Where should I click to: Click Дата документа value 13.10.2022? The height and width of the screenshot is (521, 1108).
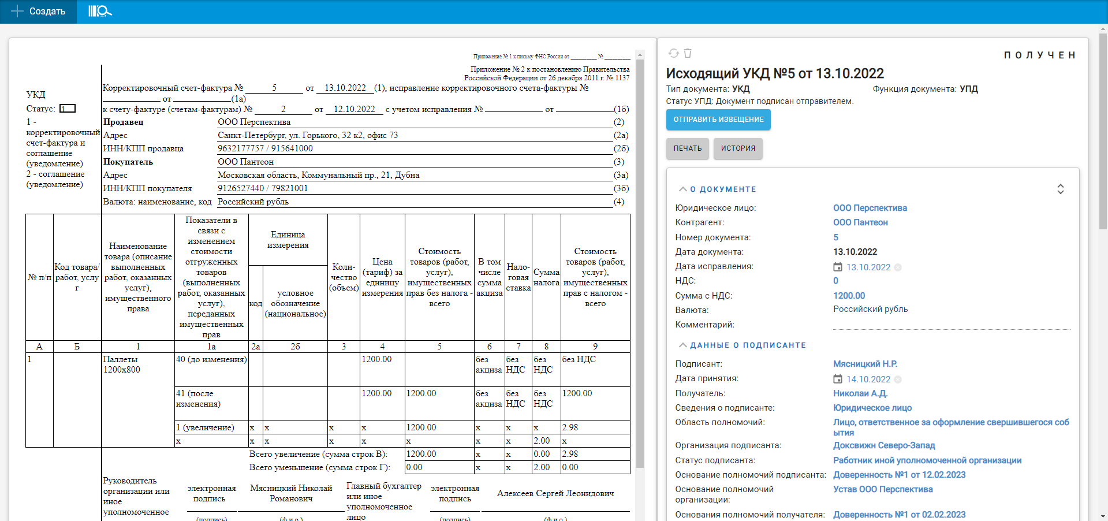pyautogui.click(x=855, y=252)
